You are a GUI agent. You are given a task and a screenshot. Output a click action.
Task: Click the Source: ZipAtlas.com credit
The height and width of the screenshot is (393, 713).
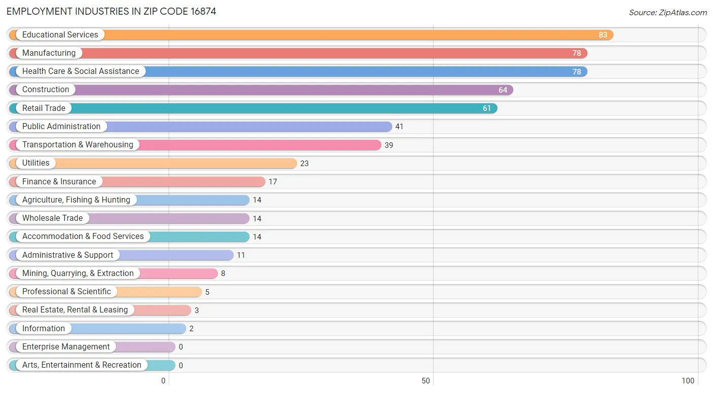coord(668,13)
